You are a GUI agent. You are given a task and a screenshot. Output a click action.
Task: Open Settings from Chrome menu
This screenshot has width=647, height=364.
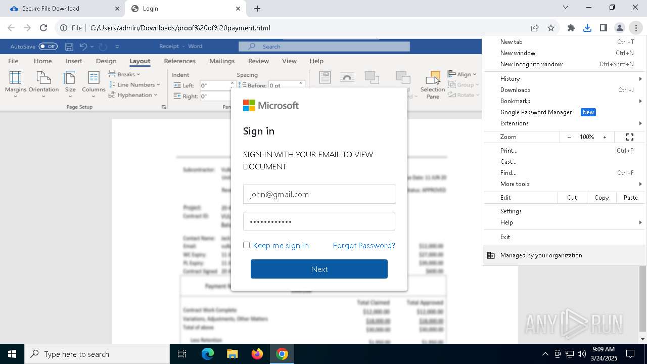[564, 211]
